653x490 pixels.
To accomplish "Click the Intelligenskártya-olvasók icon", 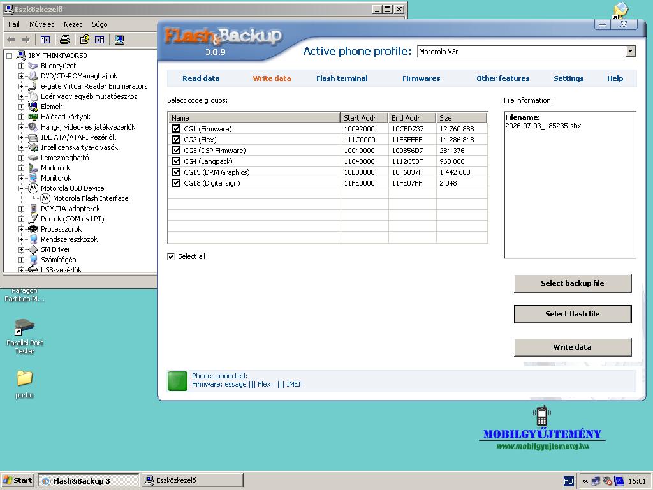I will [x=33, y=147].
